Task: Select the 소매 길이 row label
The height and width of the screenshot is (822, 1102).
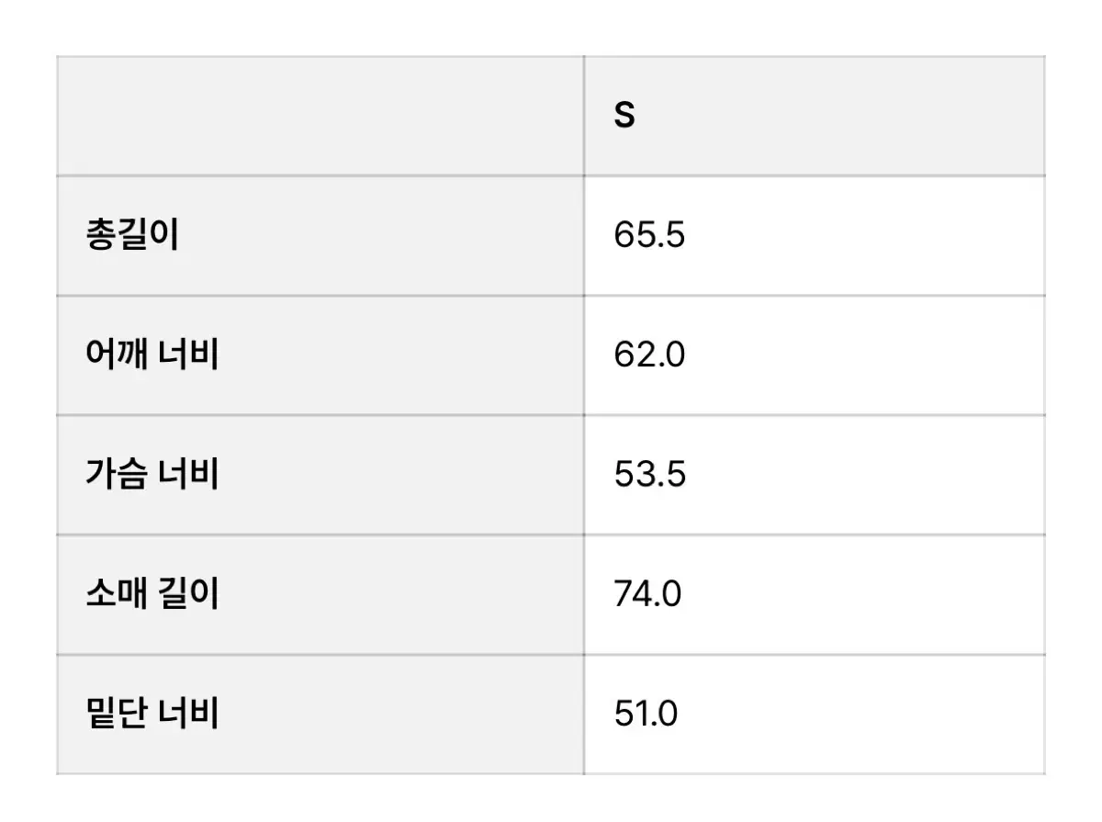Action: click(152, 594)
